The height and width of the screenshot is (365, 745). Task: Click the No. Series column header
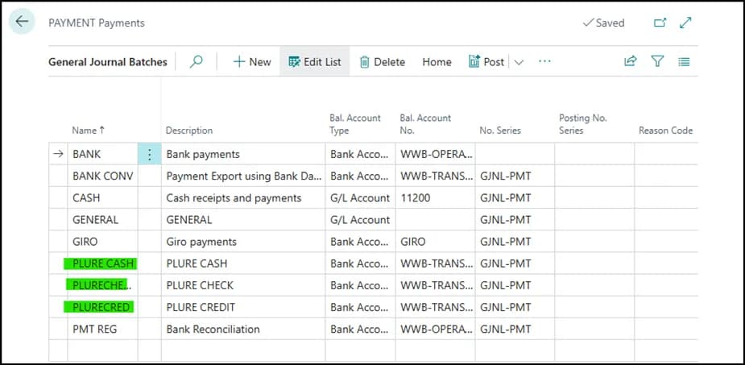500,131
